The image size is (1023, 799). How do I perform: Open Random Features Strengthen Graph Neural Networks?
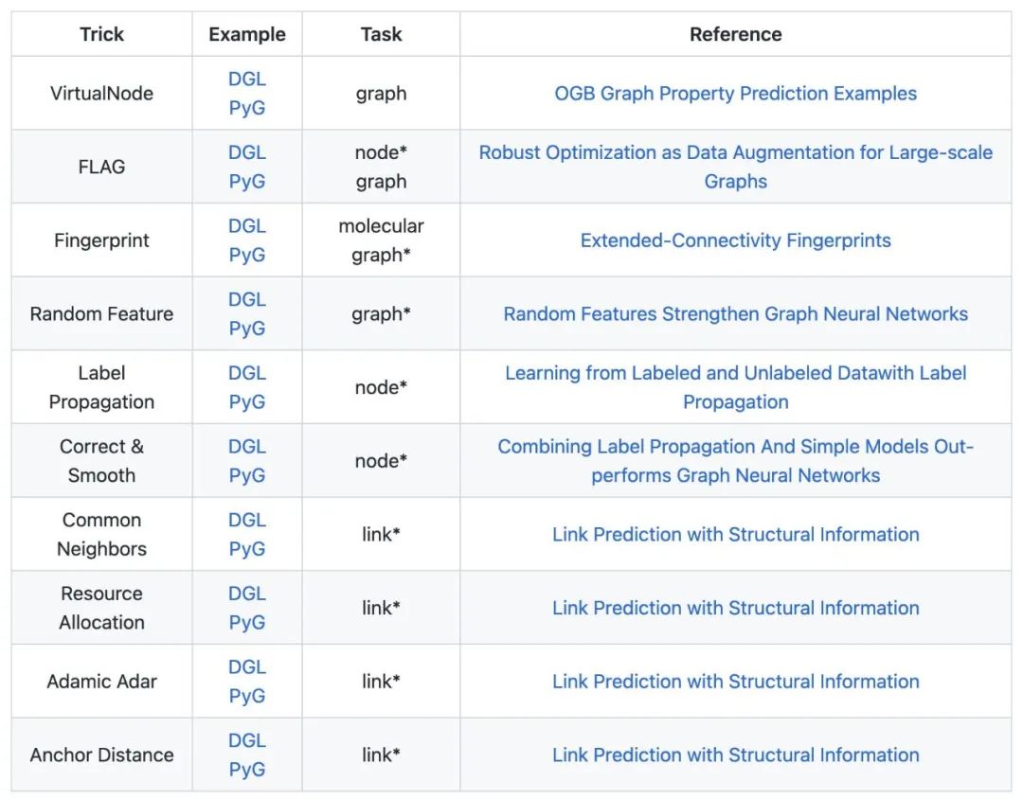(735, 314)
